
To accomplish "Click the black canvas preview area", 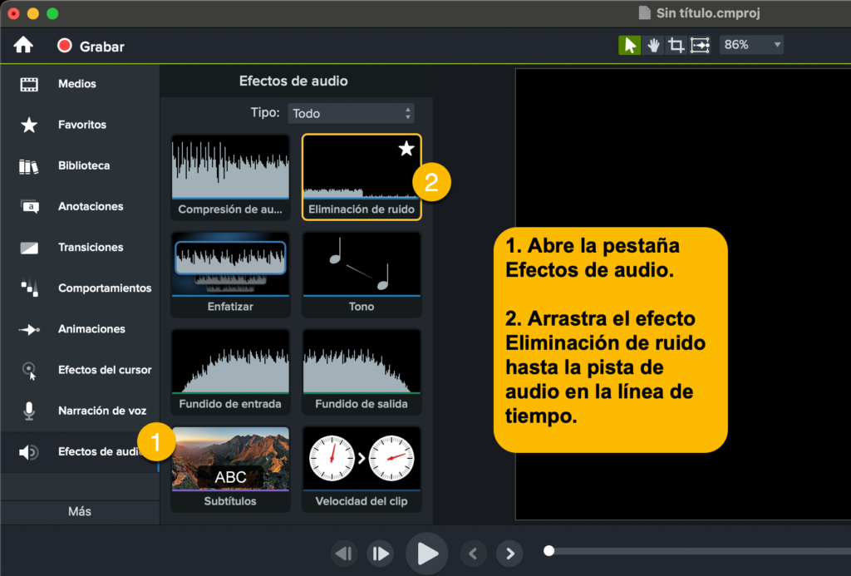I will (683, 293).
